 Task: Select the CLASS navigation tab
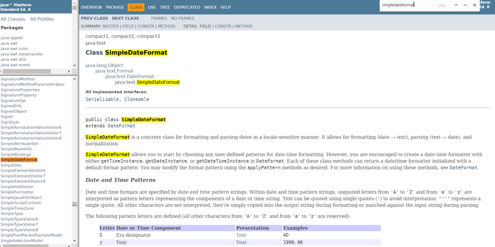click(x=136, y=7)
